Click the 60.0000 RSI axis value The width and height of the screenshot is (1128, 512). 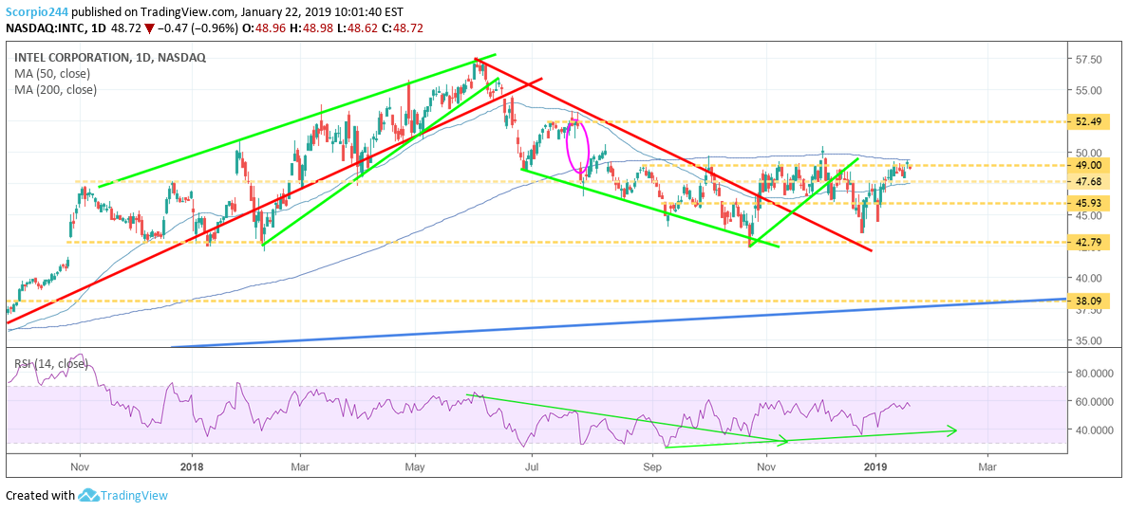[1094, 401]
